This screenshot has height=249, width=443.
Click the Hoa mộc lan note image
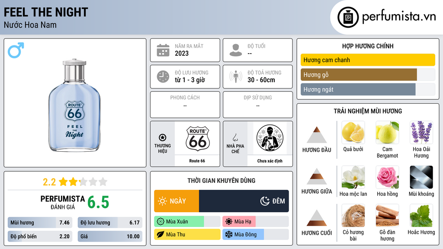click(353, 177)
